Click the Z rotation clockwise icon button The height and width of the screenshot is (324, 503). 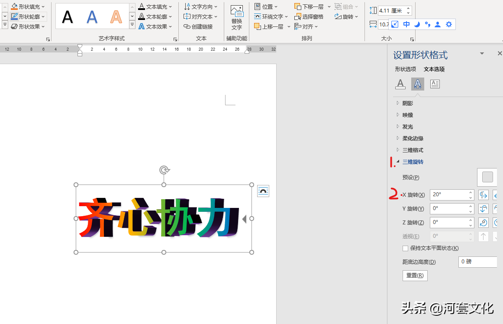484,223
